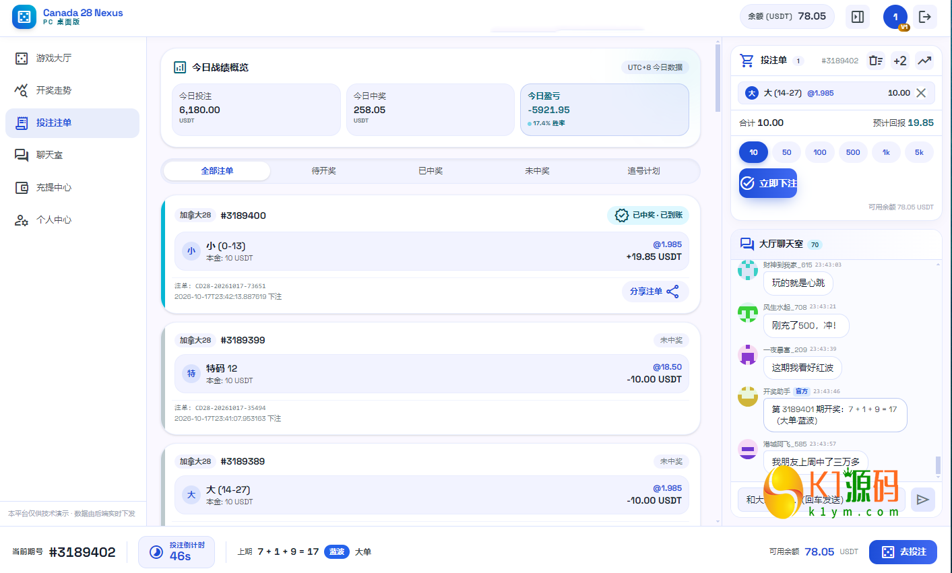952x573 pixels.
Task: Open 聊天室 from the sidebar
Action: 73,155
